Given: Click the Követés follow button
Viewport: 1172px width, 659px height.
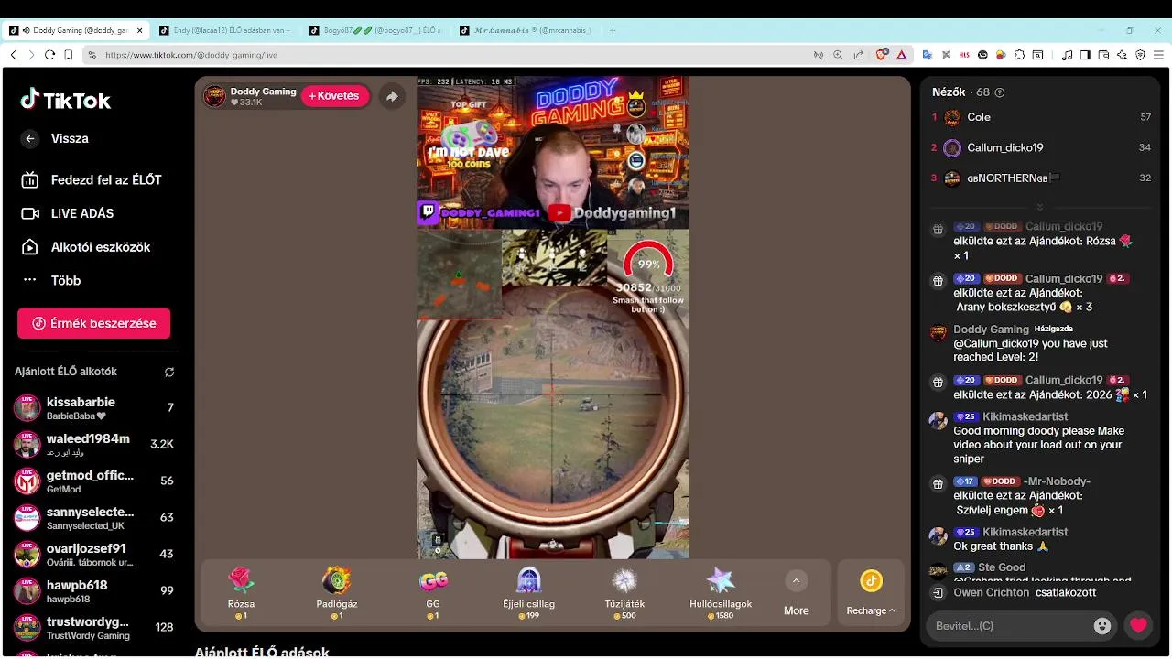Looking at the screenshot, I should pos(335,96).
